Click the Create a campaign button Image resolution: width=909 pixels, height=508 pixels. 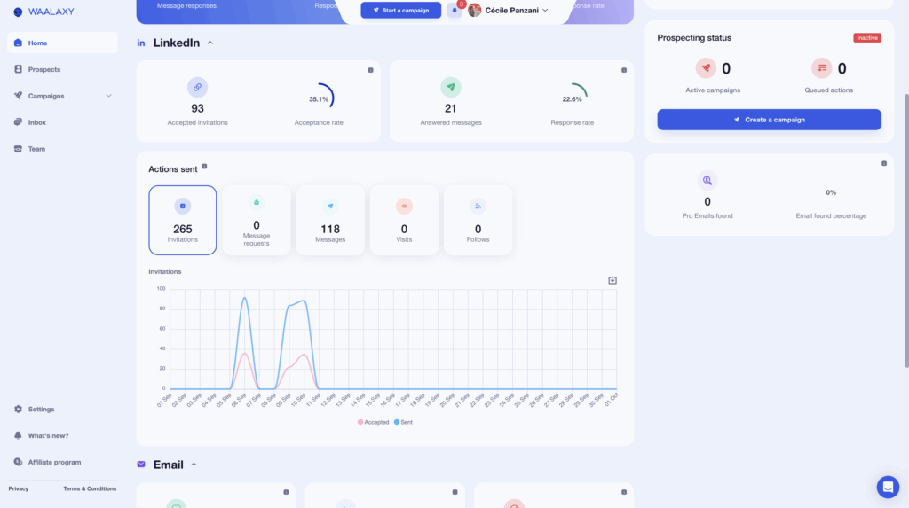click(x=769, y=120)
